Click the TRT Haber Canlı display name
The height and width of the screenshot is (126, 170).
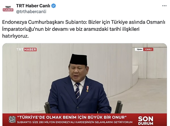click(33, 6)
